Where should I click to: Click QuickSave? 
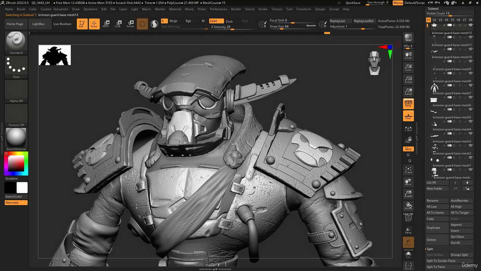click(353, 3)
